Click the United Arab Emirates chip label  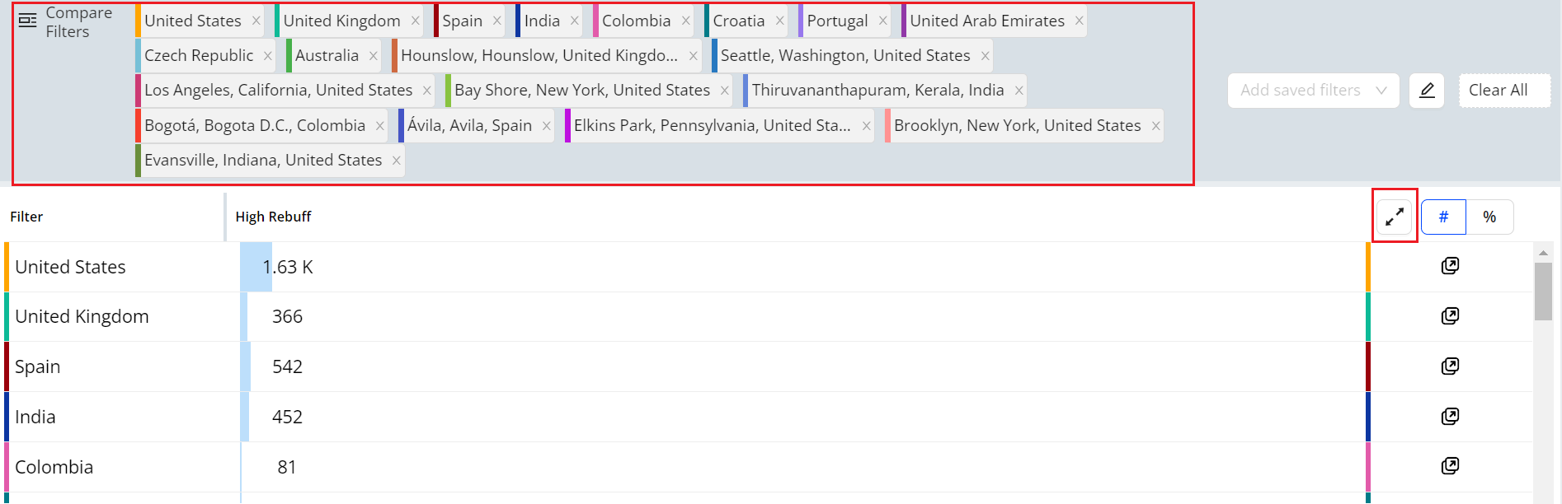click(987, 21)
